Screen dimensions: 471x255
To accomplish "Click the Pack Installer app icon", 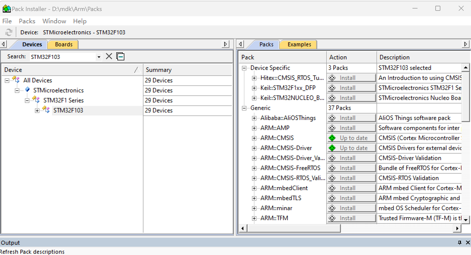I will (7, 9).
